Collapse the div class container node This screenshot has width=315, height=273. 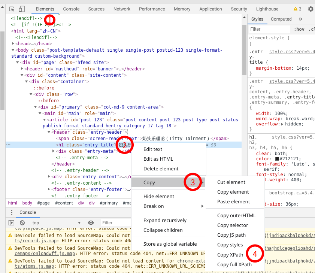(26, 82)
